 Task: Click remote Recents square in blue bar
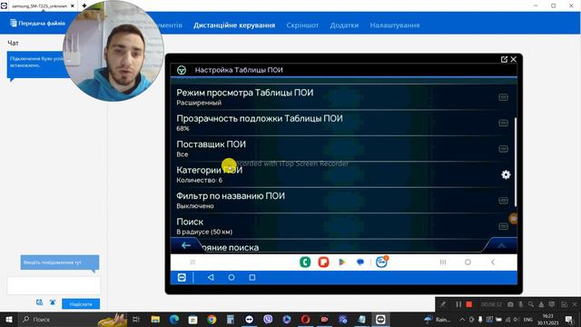[252, 277]
